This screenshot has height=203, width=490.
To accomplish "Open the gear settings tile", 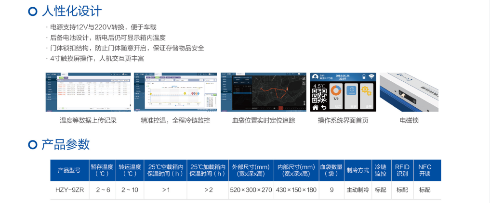I will click(x=367, y=96).
